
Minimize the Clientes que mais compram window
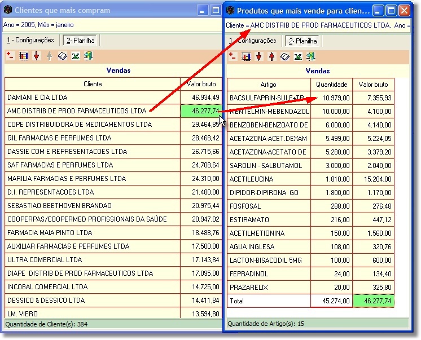point(202,10)
